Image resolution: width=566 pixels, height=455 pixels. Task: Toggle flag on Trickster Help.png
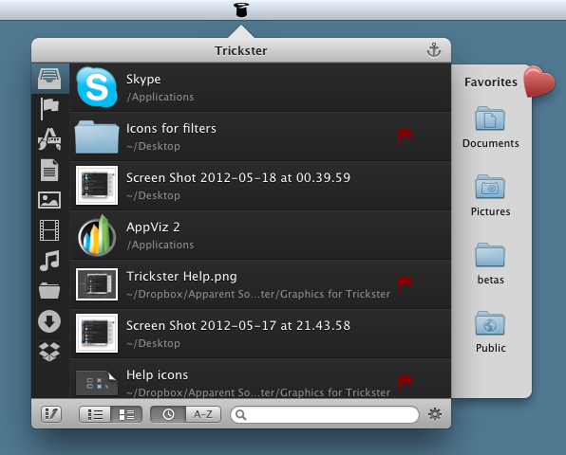[405, 284]
